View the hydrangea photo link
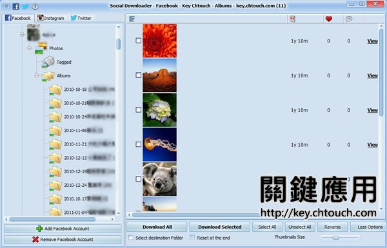This screenshot has height=248, width=387. [x=372, y=110]
